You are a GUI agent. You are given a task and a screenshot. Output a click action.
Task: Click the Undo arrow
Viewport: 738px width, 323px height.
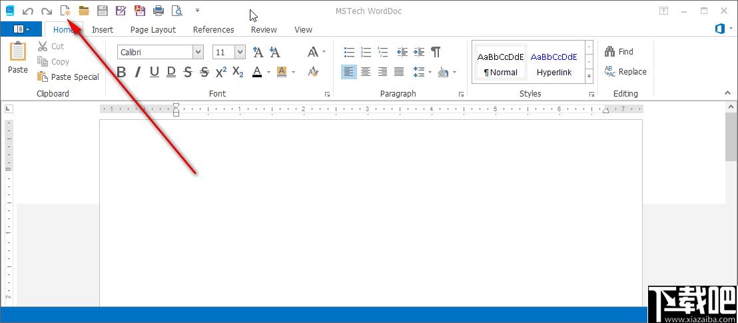click(x=28, y=11)
